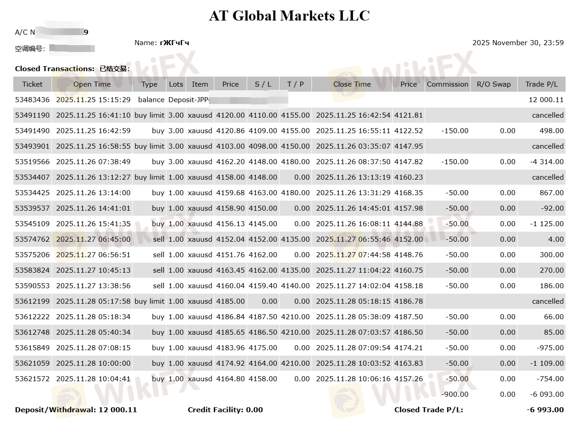Select ticket number 53545109
The image size is (571, 425).
[32, 223]
